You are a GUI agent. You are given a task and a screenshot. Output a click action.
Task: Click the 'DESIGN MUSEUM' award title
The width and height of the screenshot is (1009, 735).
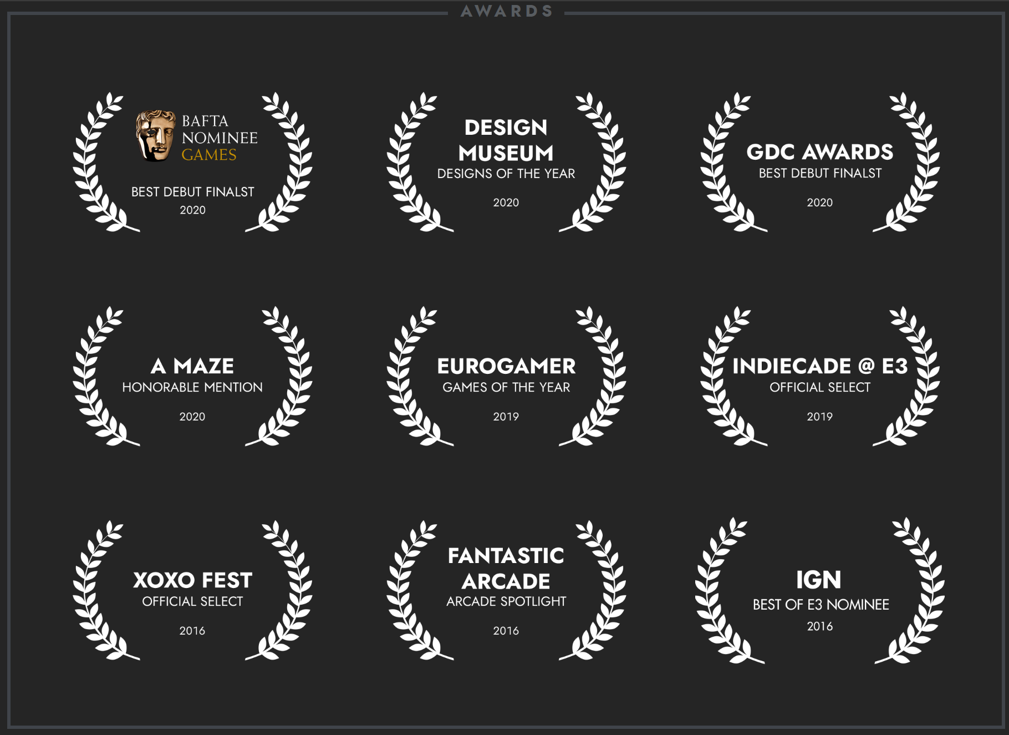click(x=506, y=140)
